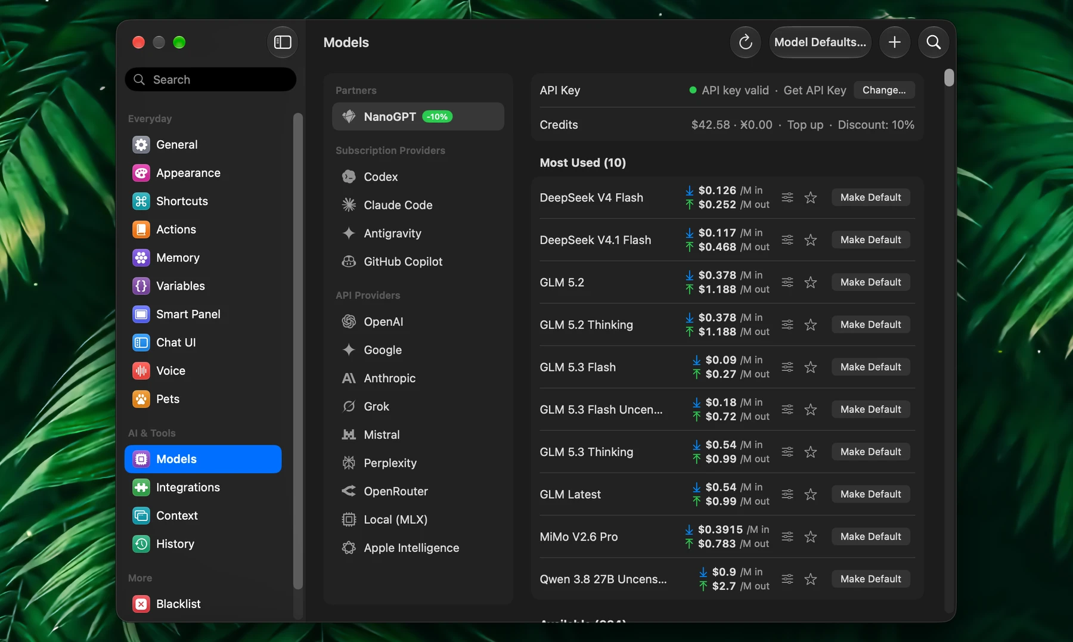Choose the GitHub Copilot provider
The image size is (1073, 642).
click(418, 262)
